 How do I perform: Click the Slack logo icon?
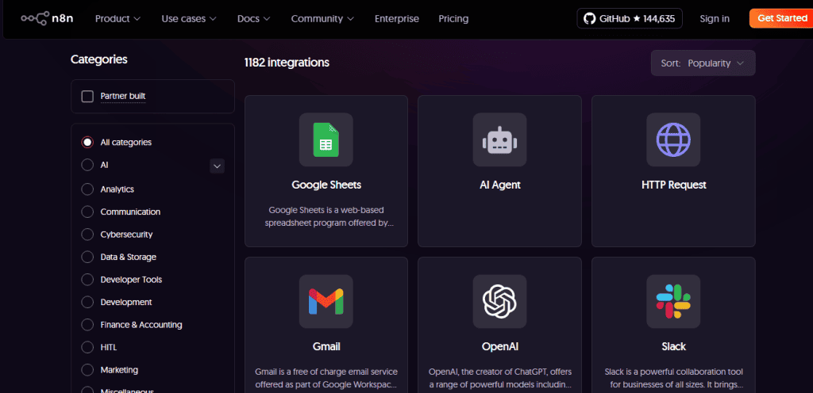pyautogui.click(x=672, y=302)
